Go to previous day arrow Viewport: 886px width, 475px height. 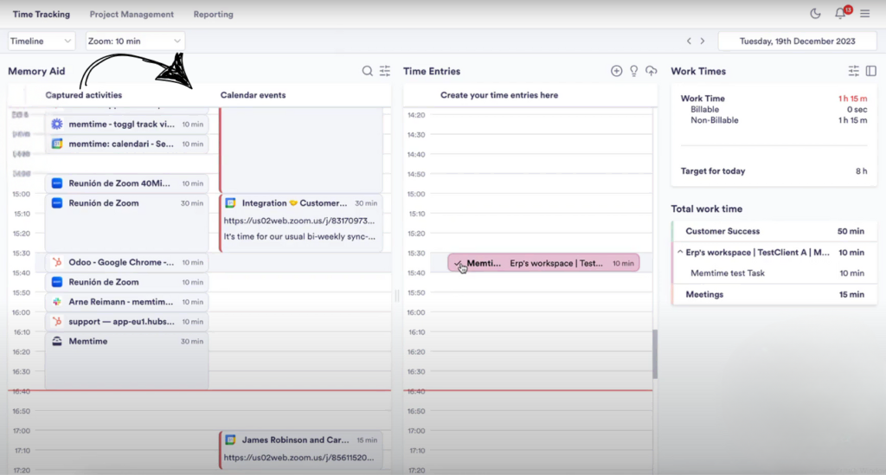[x=689, y=41]
